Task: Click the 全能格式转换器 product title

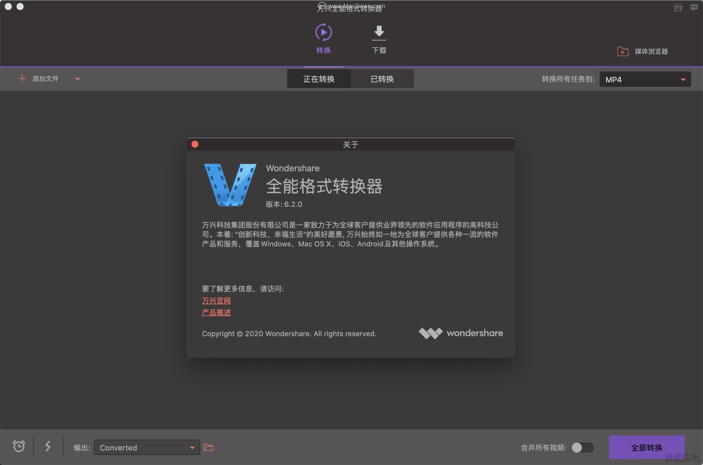Action: point(324,186)
